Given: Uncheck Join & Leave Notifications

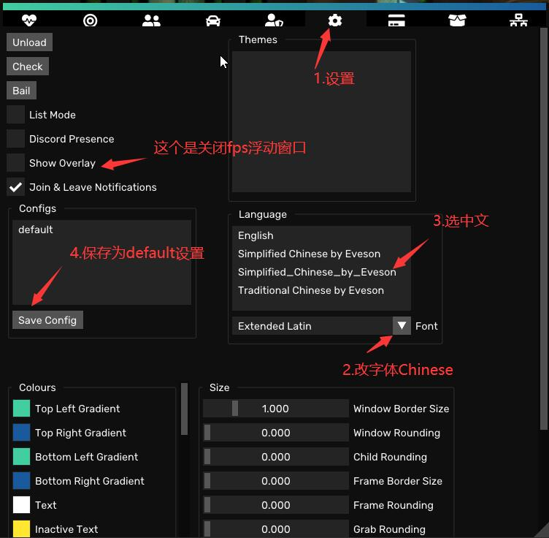Looking at the screenshot, I should tap(16, 187).
